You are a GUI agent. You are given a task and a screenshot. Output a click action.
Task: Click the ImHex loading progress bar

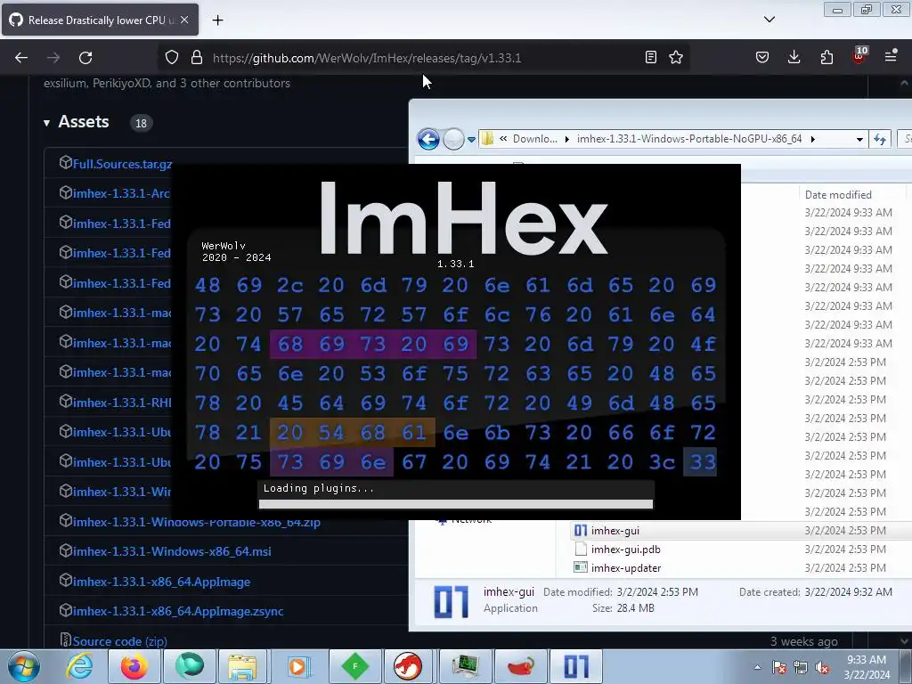tap(456, 504)
